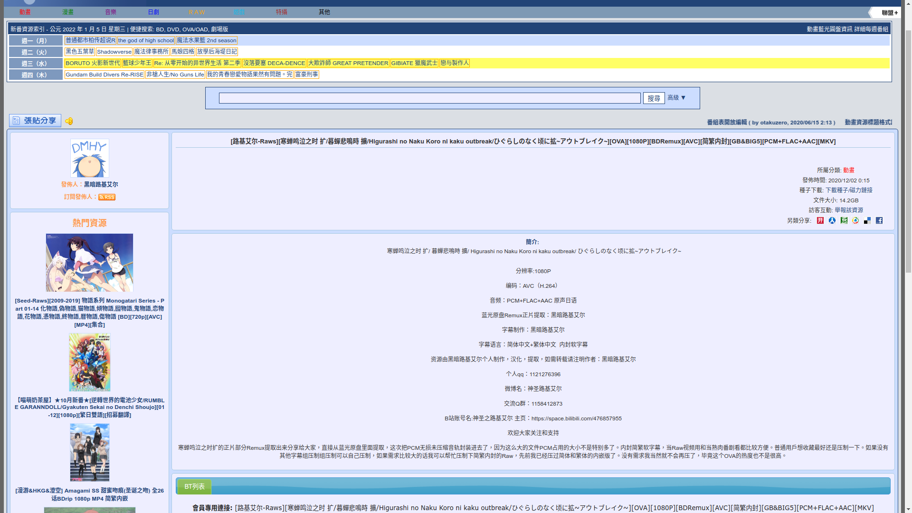Open BORUTO 火影新世代 link
Viewport: 912px width, 513px height.
pyautogui.click(x=93, y=63)
